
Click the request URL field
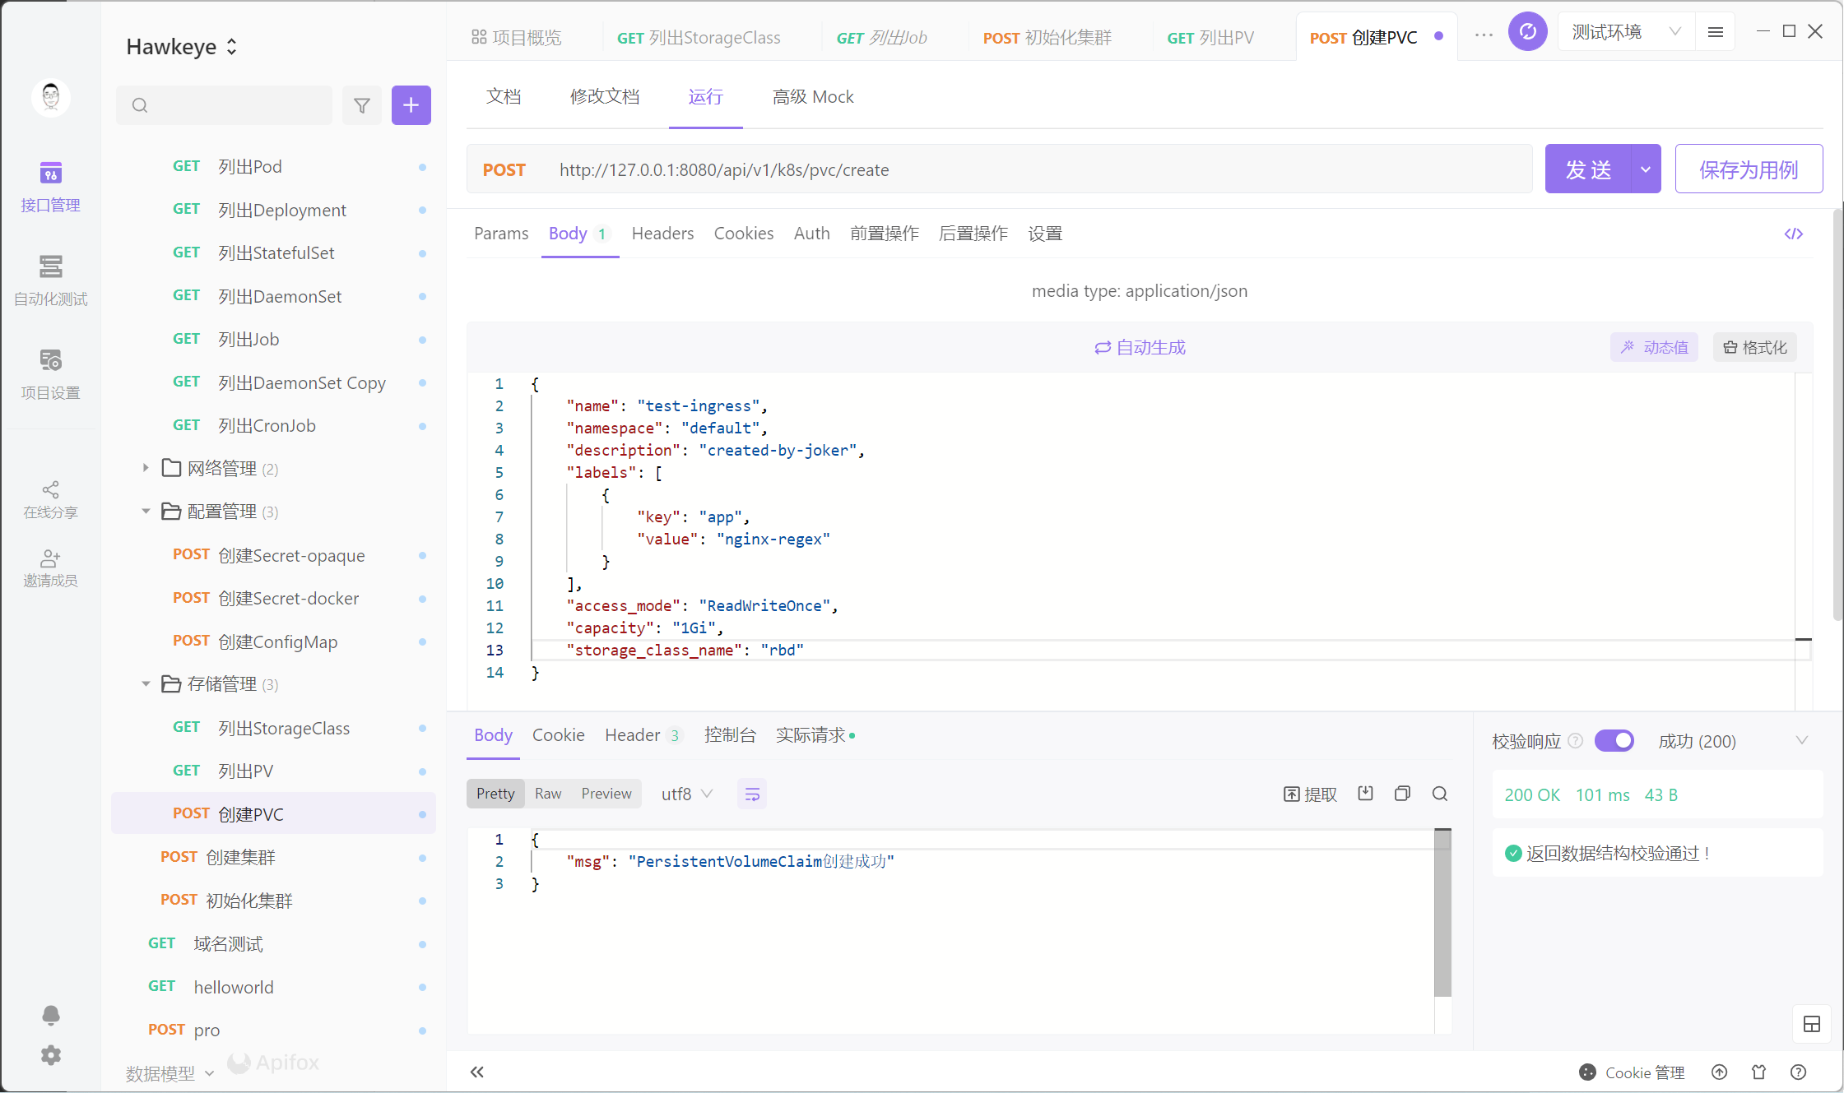[1000, 169]
